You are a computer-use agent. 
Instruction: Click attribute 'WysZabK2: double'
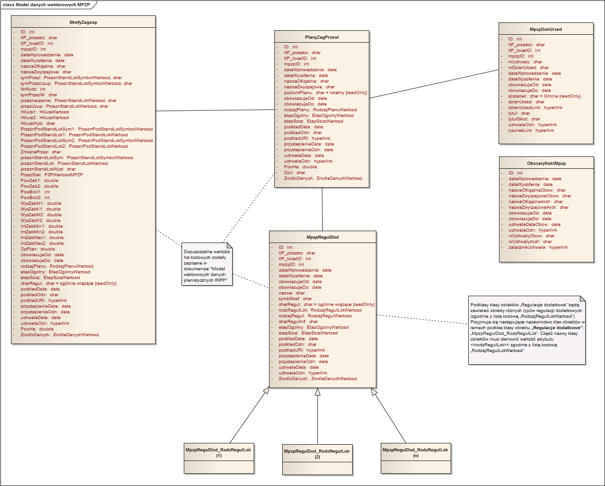pyautogui.click(x=40, y=221)
